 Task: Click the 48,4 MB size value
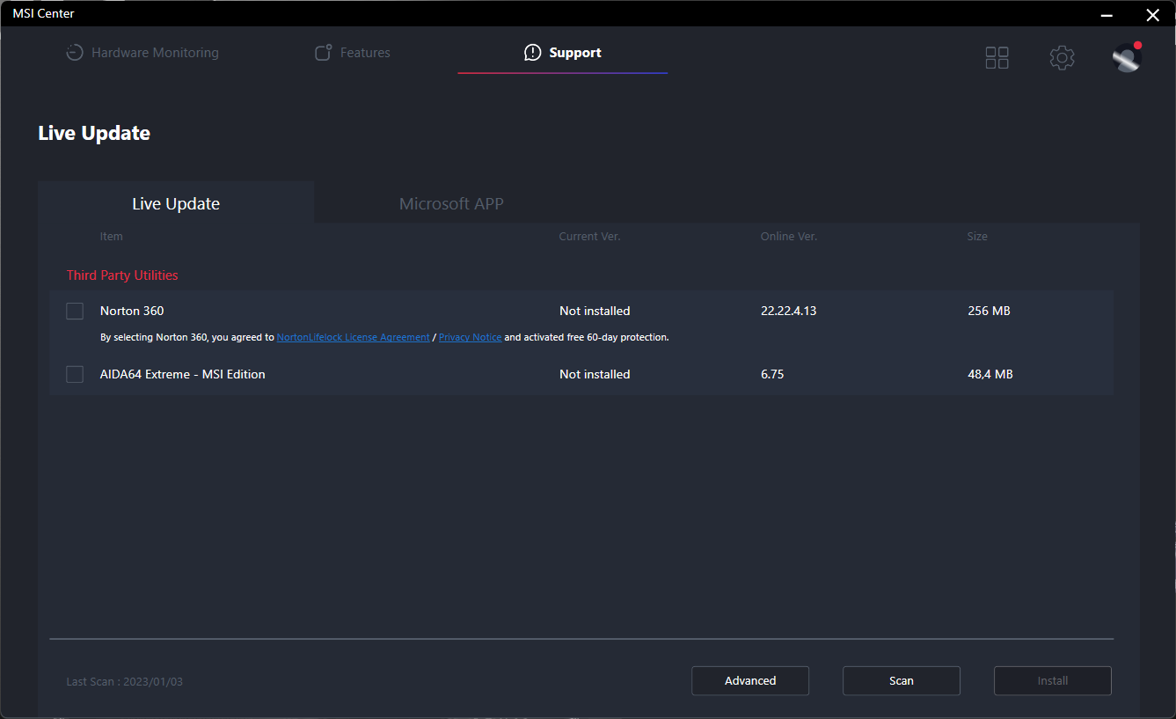point(990,374)
